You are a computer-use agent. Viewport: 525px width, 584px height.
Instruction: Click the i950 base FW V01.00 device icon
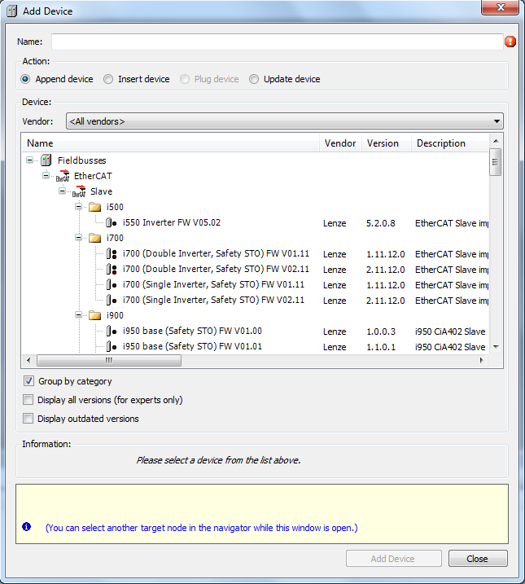[112, 332]
